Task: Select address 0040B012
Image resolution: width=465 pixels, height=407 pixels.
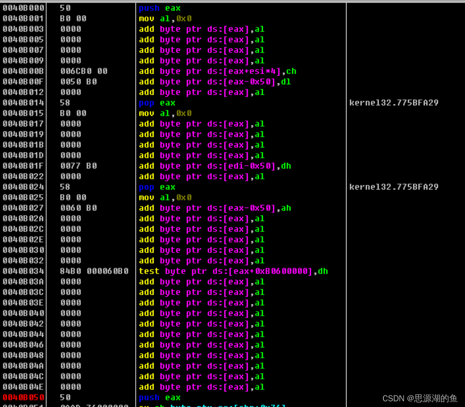Action: [x=23, y=92]
